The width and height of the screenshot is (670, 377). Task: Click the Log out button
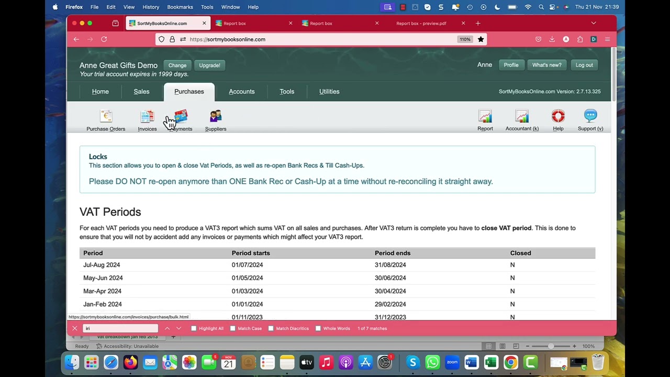pyautogui.click(x=584, y=65)
